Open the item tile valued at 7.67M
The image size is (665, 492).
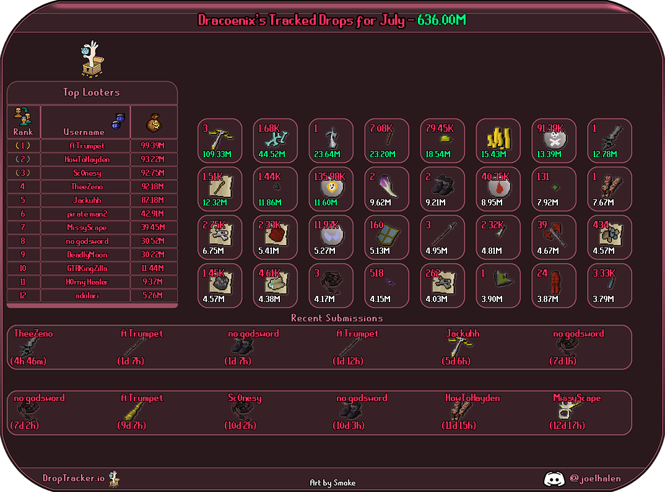coord(609,189)
